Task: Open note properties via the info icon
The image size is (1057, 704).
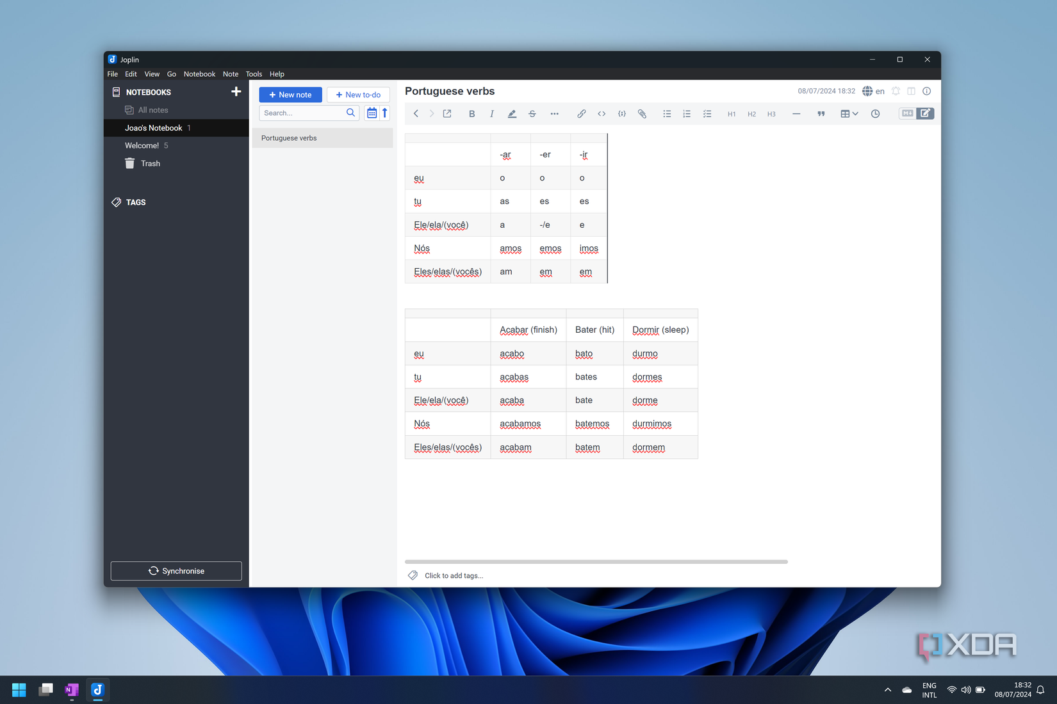Action: point(926,91)
